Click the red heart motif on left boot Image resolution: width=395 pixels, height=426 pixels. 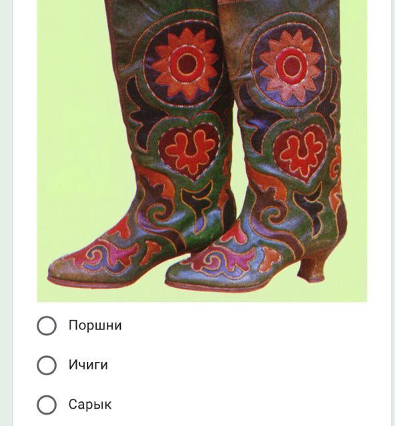(189, 152)
